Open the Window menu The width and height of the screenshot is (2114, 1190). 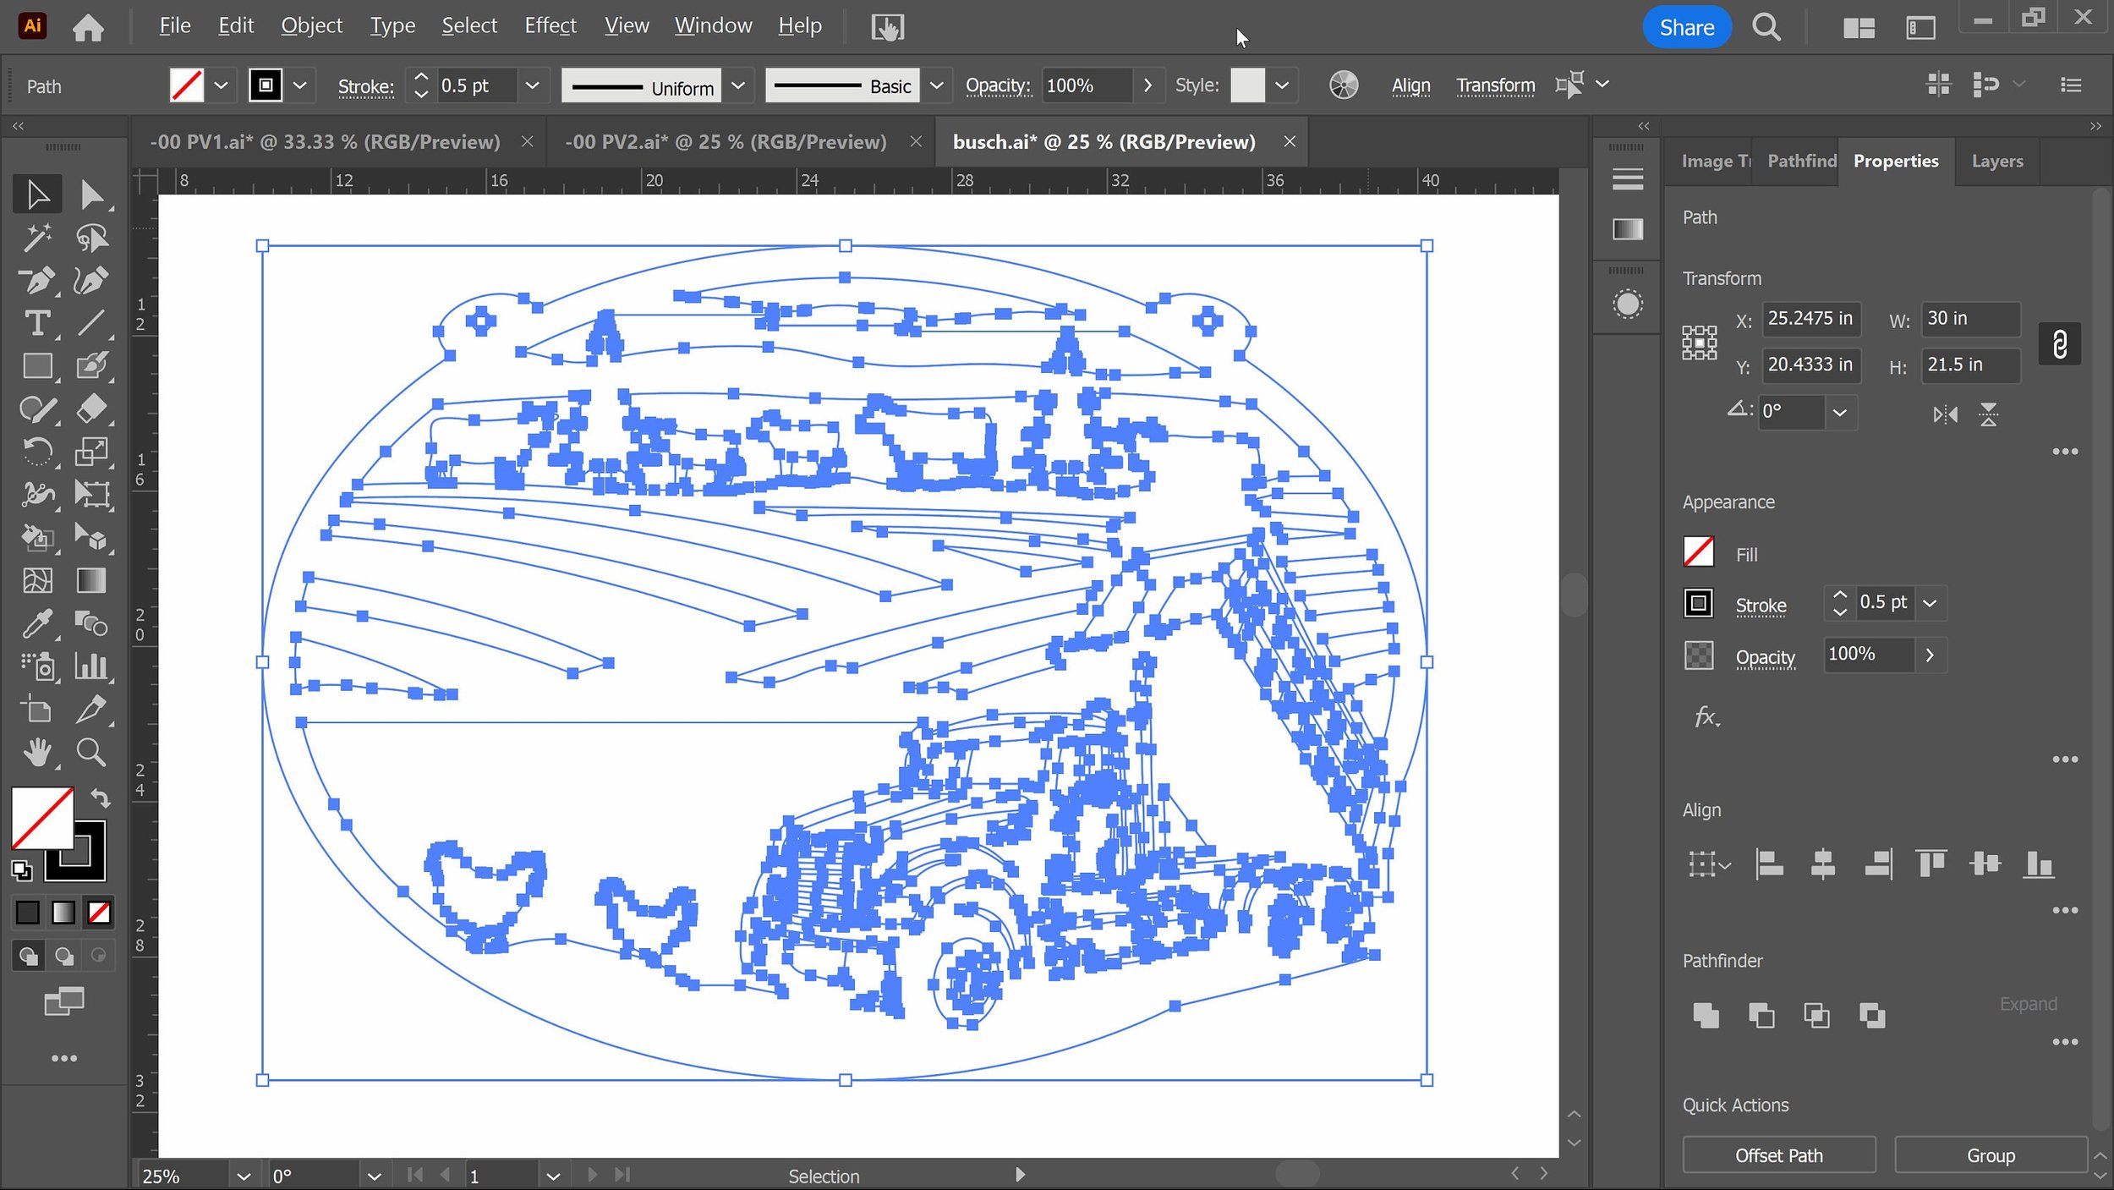(713, 26)
